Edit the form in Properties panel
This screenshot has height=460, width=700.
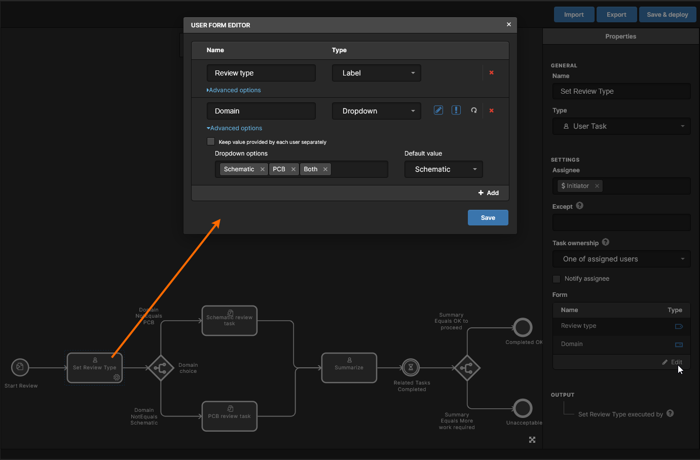point(672,362)
